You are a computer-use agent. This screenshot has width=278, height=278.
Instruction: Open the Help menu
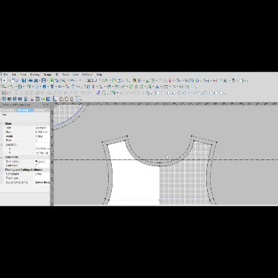click(x=99, y=75)
